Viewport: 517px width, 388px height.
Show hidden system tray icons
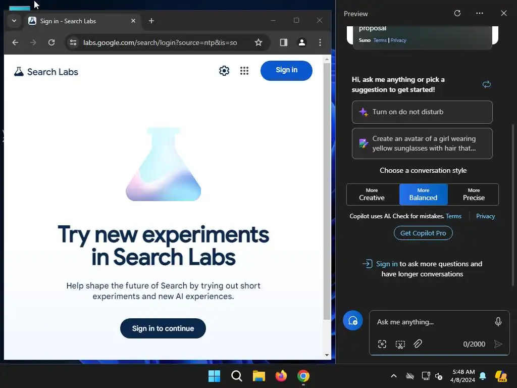click(x=394, y=376)
